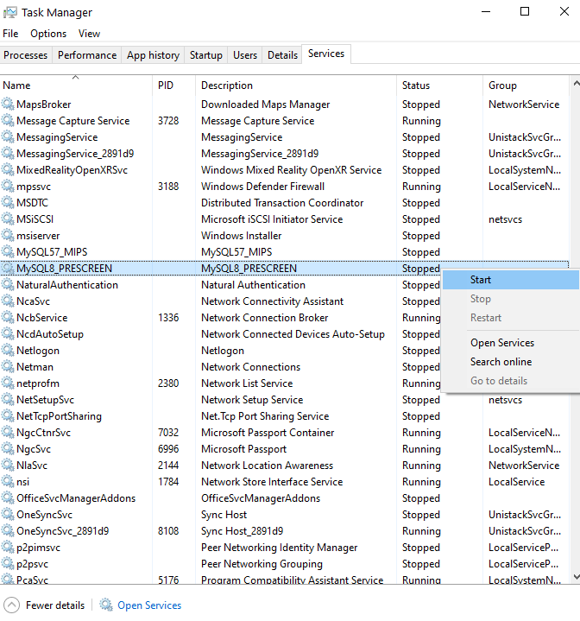Click the Running status of nsi row
This screenshot has height=621, width=580.
tap(421, 482)
